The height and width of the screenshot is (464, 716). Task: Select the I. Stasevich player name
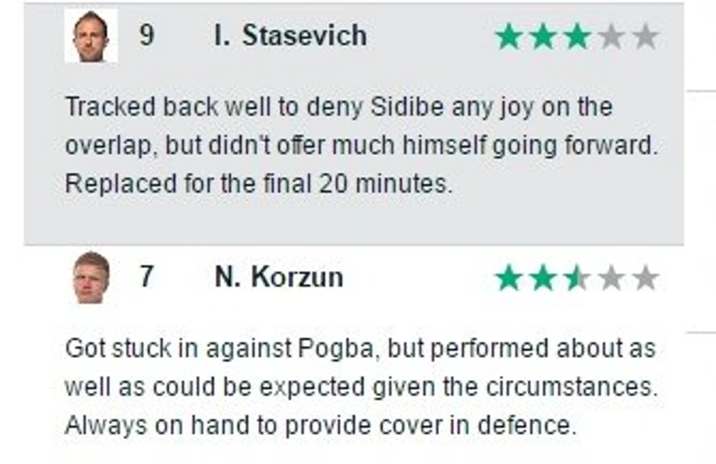click(x=290, y=35)
